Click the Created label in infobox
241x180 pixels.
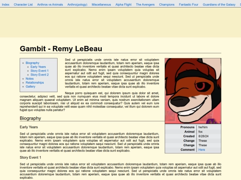[189, 136]
